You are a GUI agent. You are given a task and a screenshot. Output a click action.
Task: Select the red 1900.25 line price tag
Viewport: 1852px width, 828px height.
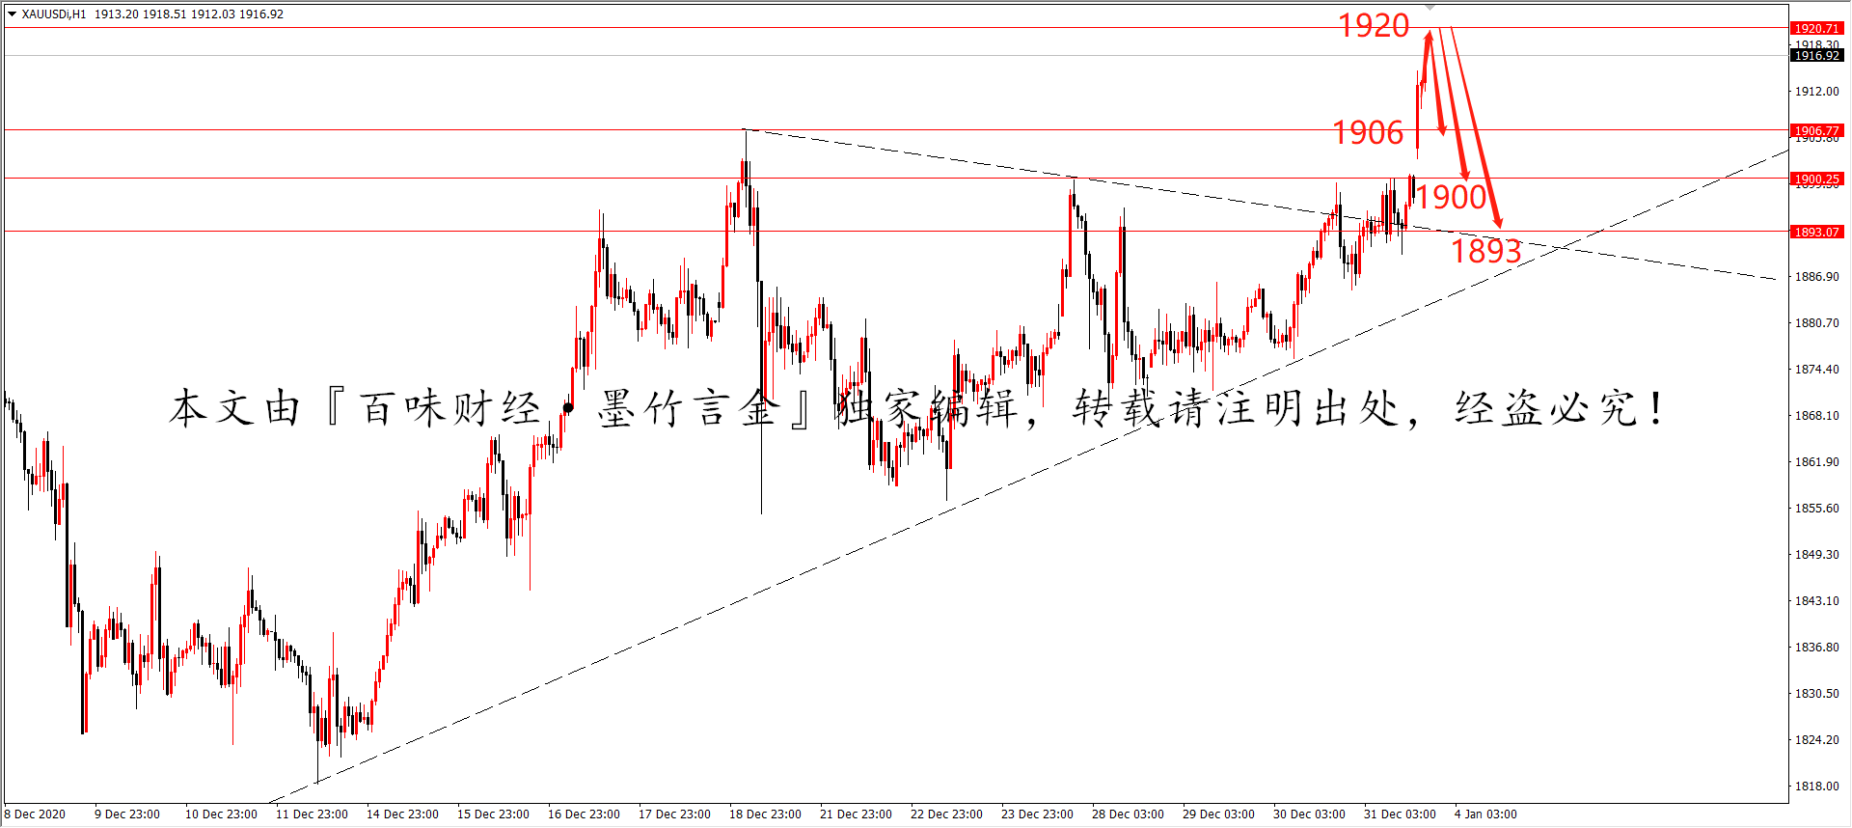coord(1817,179)
